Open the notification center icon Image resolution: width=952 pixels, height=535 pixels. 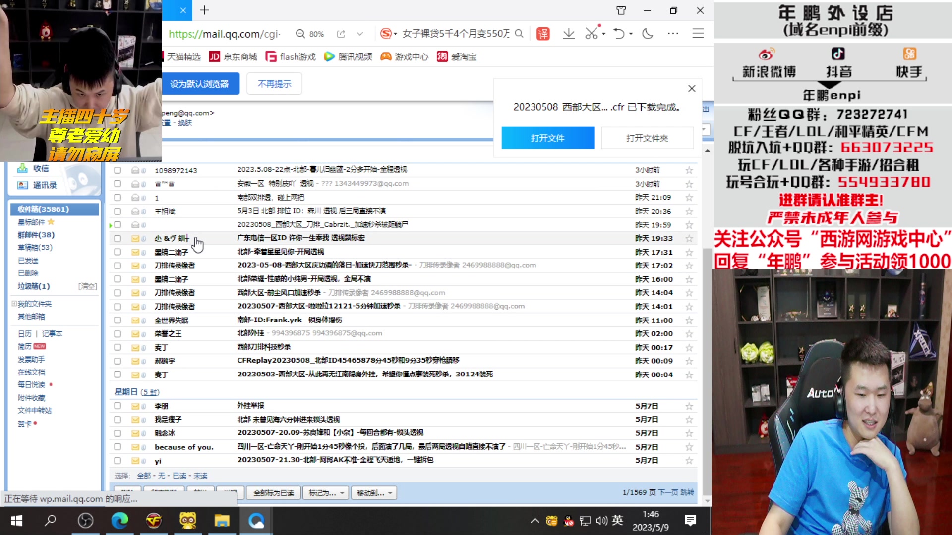click(690, 521)
